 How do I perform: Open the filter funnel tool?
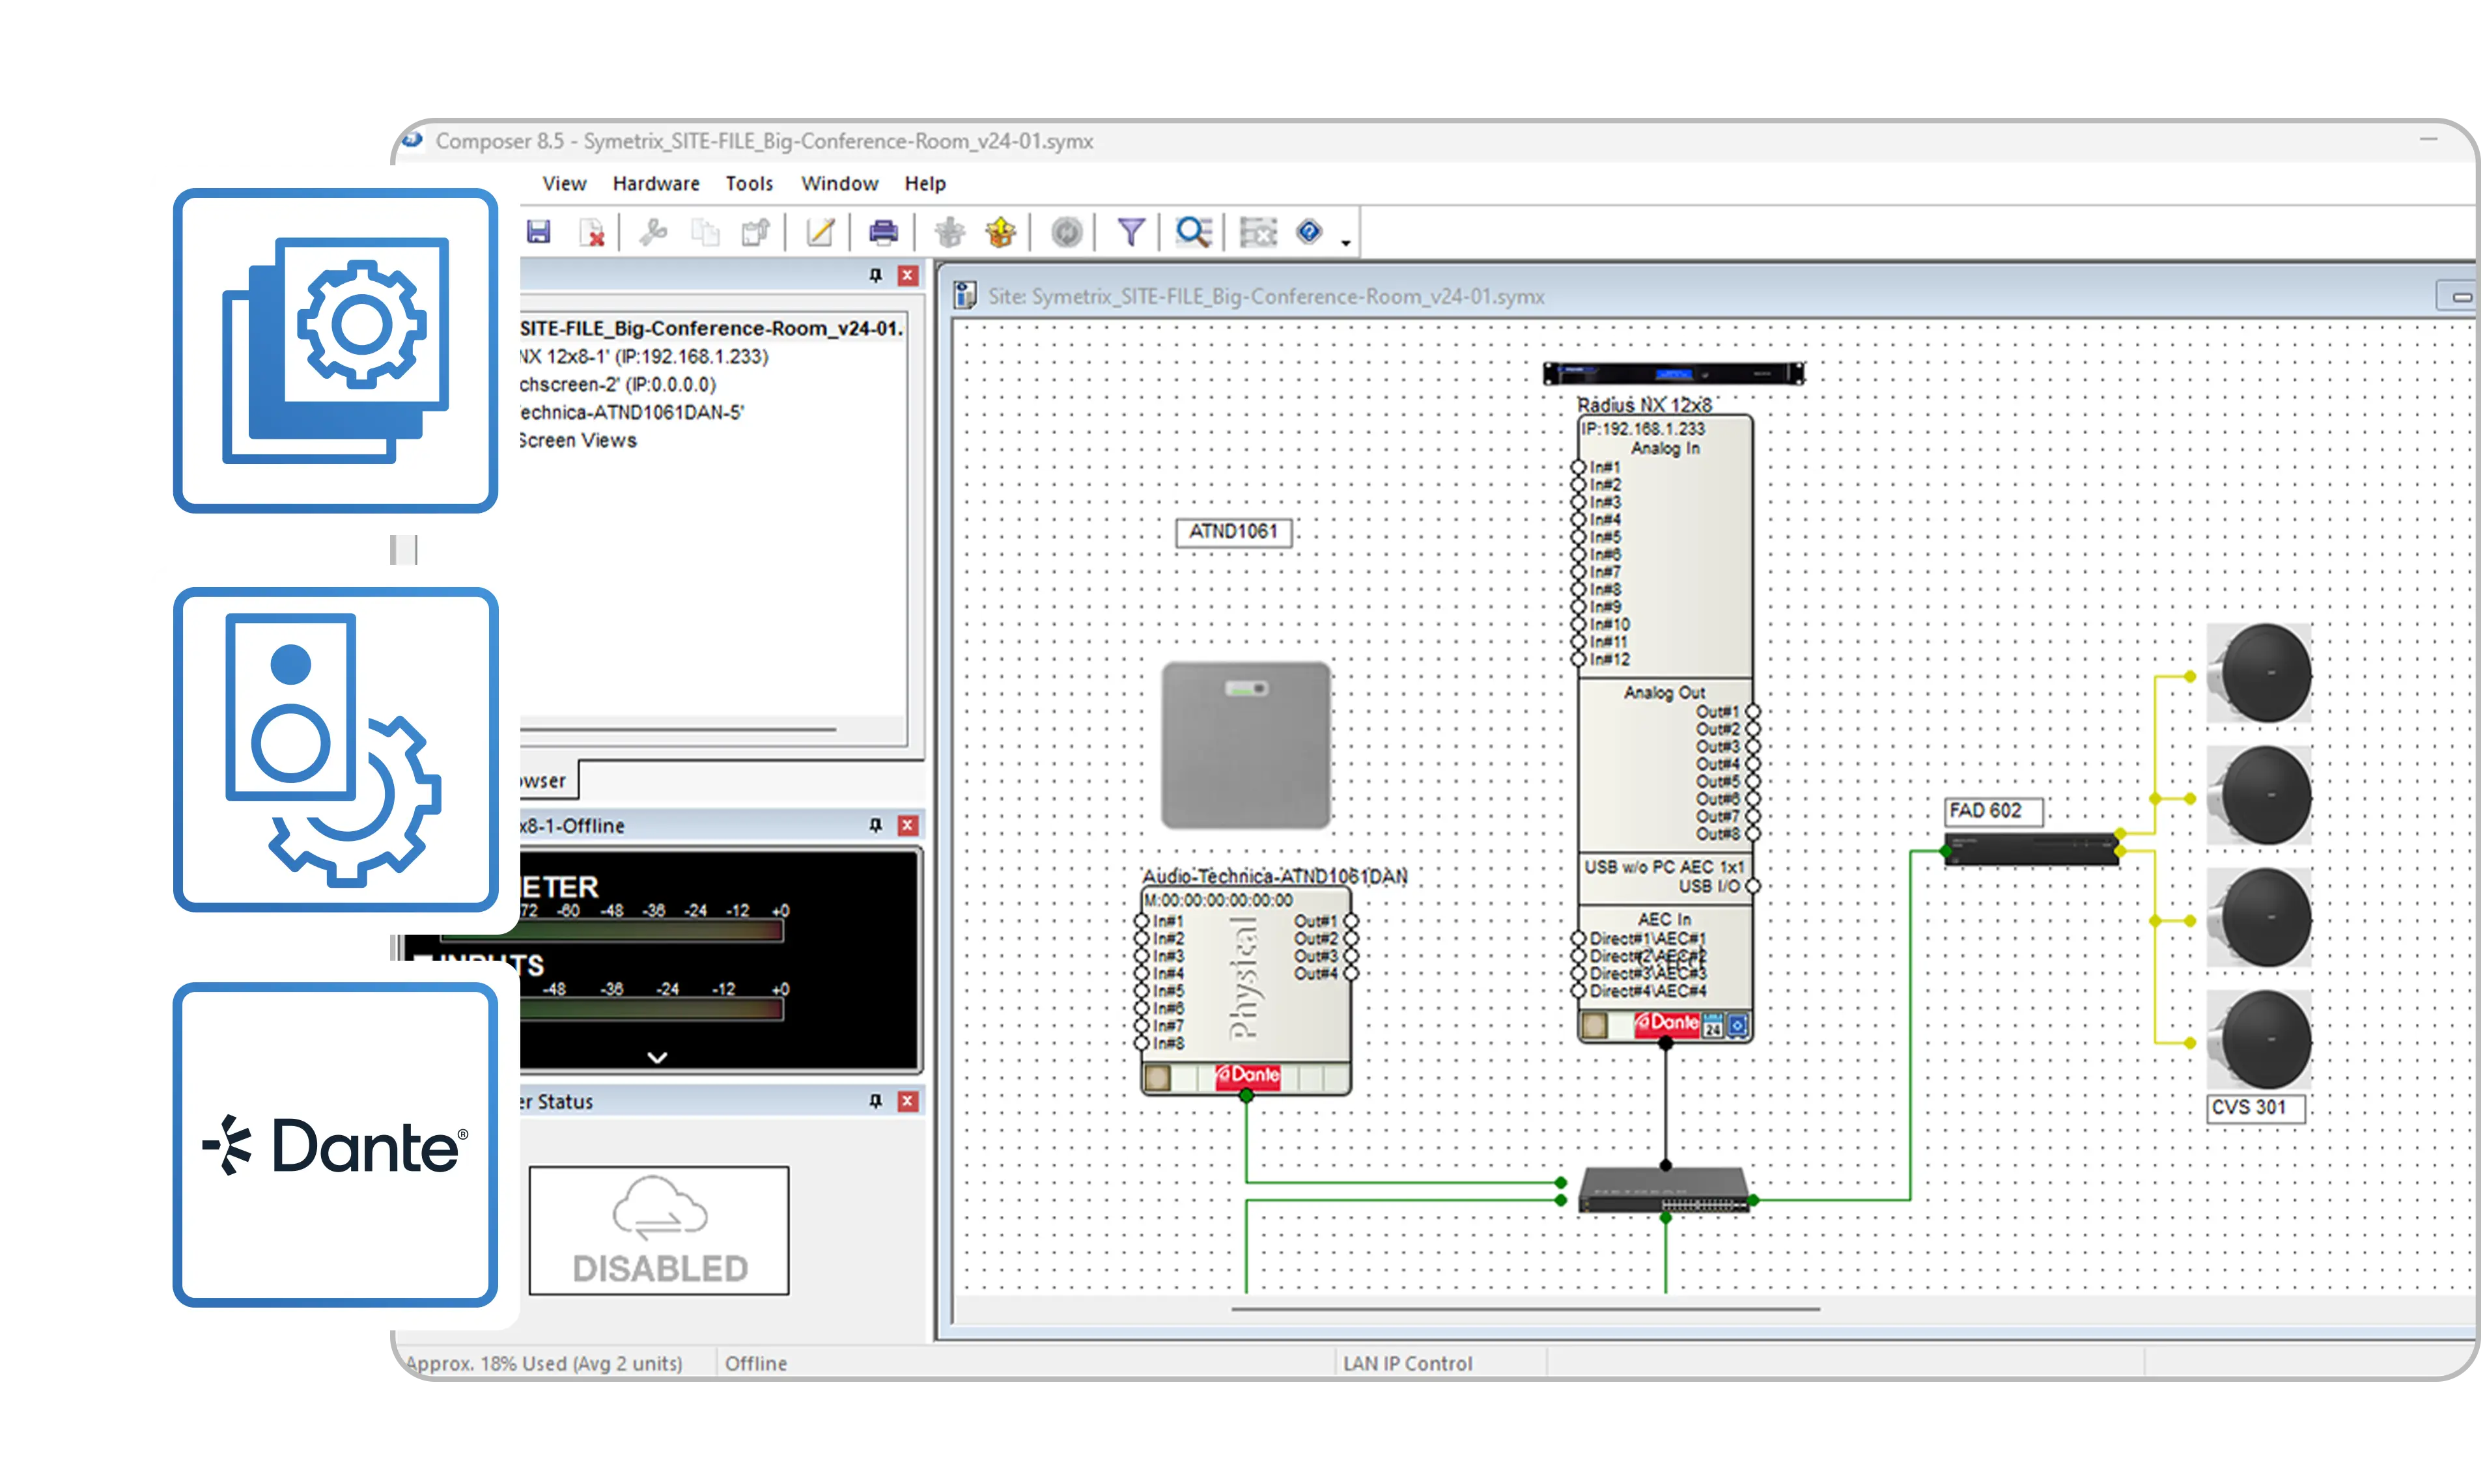point(1130,233)
